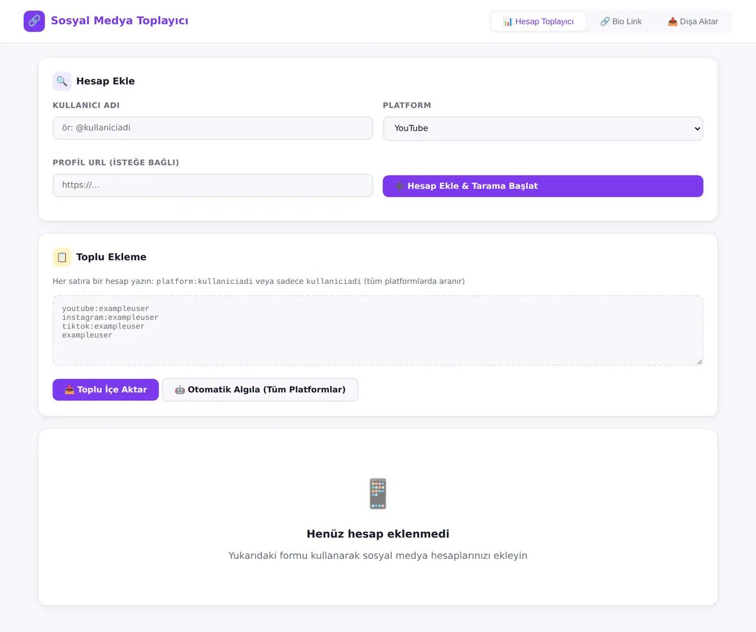
Task: Click the clipboard icon beside Toplu Ekleme
Action: tap(62, 257)
